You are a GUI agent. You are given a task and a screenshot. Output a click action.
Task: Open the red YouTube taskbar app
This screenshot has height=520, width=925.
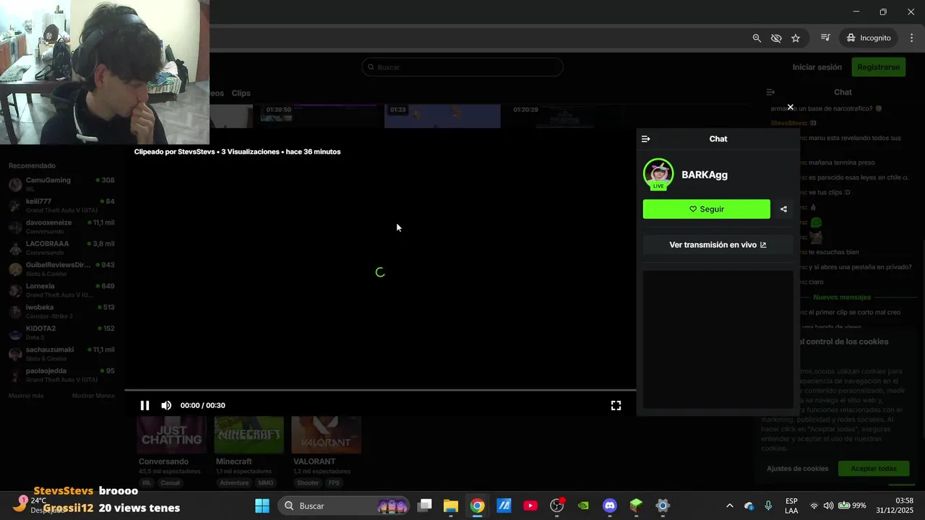[x=530, y=506]
